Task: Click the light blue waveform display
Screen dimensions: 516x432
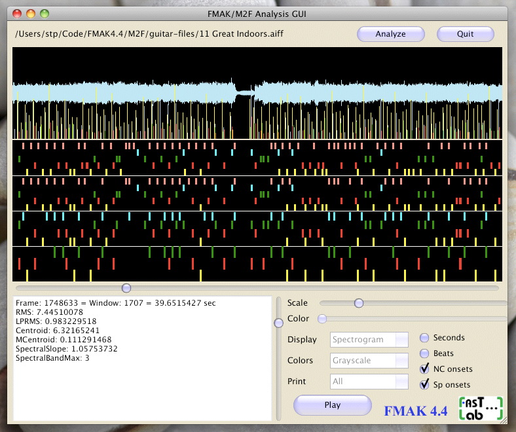Action: click(x=257, y=93)
